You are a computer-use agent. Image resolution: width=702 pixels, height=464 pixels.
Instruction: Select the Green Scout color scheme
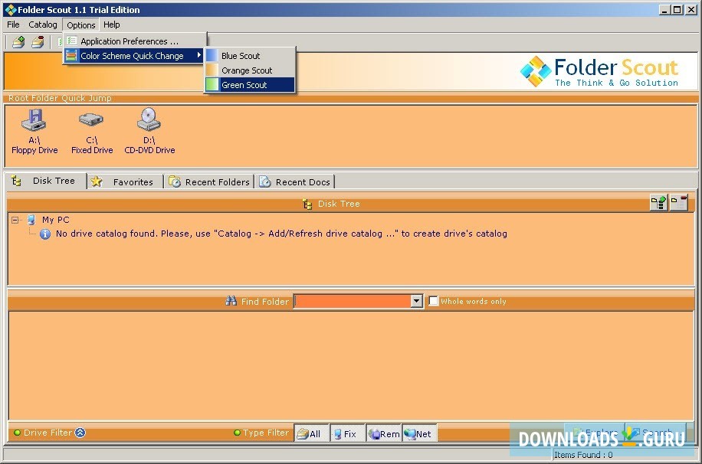250,84
